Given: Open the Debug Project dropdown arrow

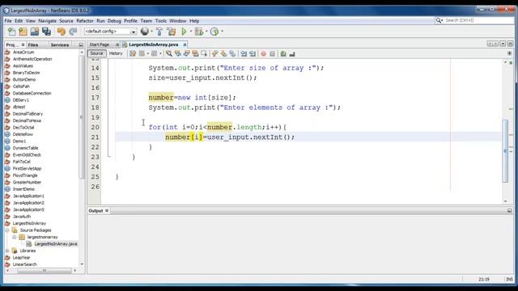Looking at the screenshot, I should tap(206, 32).
